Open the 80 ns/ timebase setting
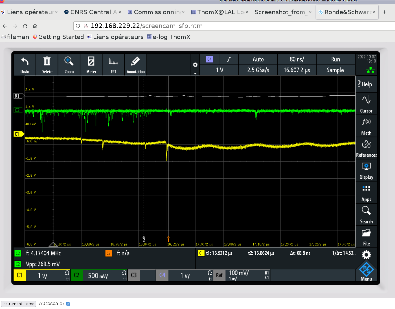The image size is (395, 309). (x=297, y=59)
